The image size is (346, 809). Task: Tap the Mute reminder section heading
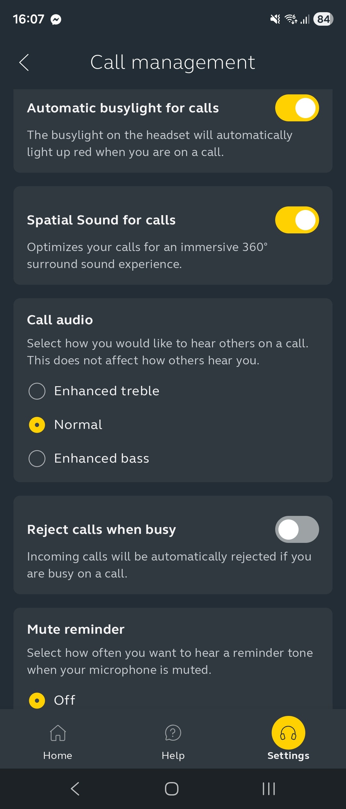(76, 630)
